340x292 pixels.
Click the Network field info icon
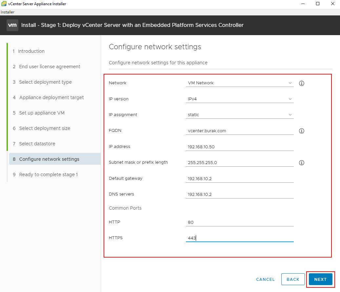(301, 83)
